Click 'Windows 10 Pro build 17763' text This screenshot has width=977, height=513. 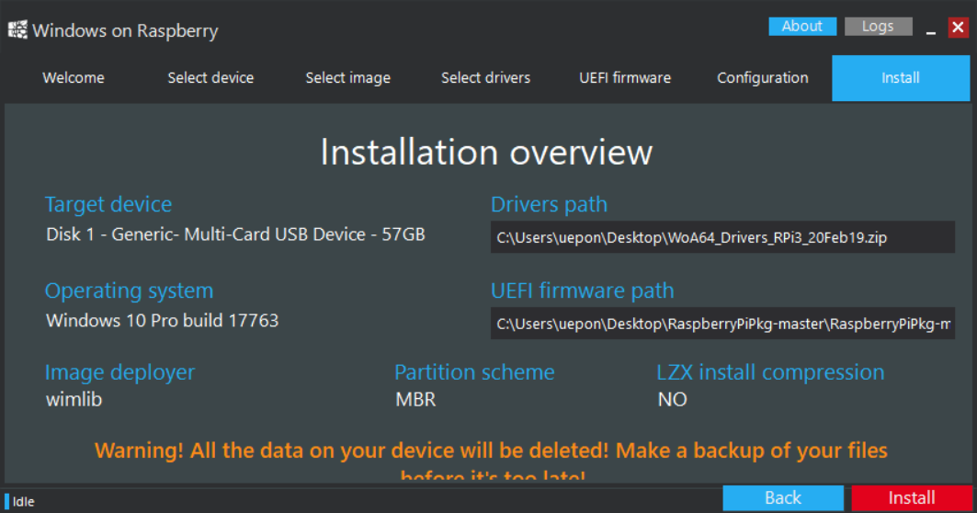pos(162,320)
